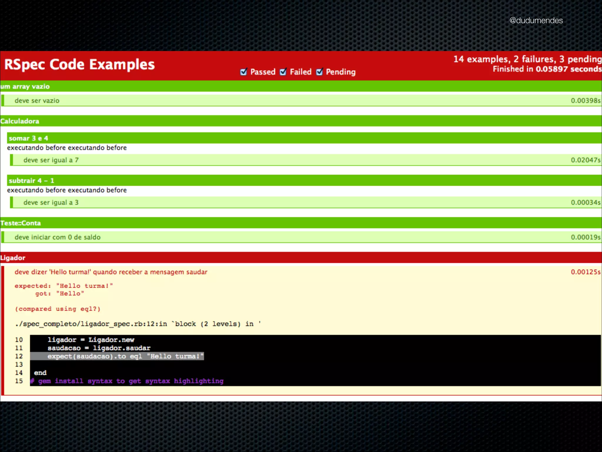Collapse the 'um array vazio' group header
602x452 pixels.
pyautogui.click(x=25, y=87)
